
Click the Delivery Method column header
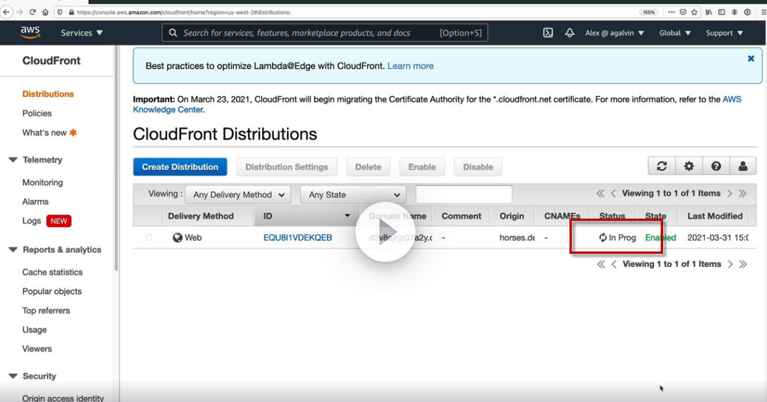pyautogui.click(x=200, y=216)
